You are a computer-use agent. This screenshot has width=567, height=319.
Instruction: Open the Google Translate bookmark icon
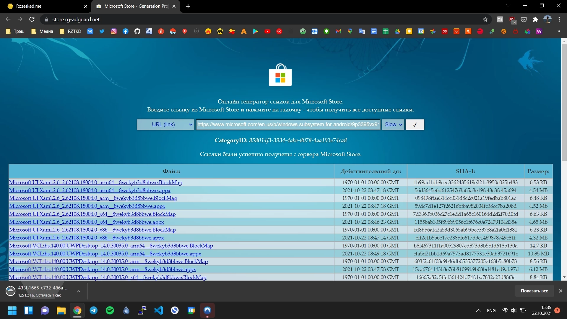[x=362, y=31]
